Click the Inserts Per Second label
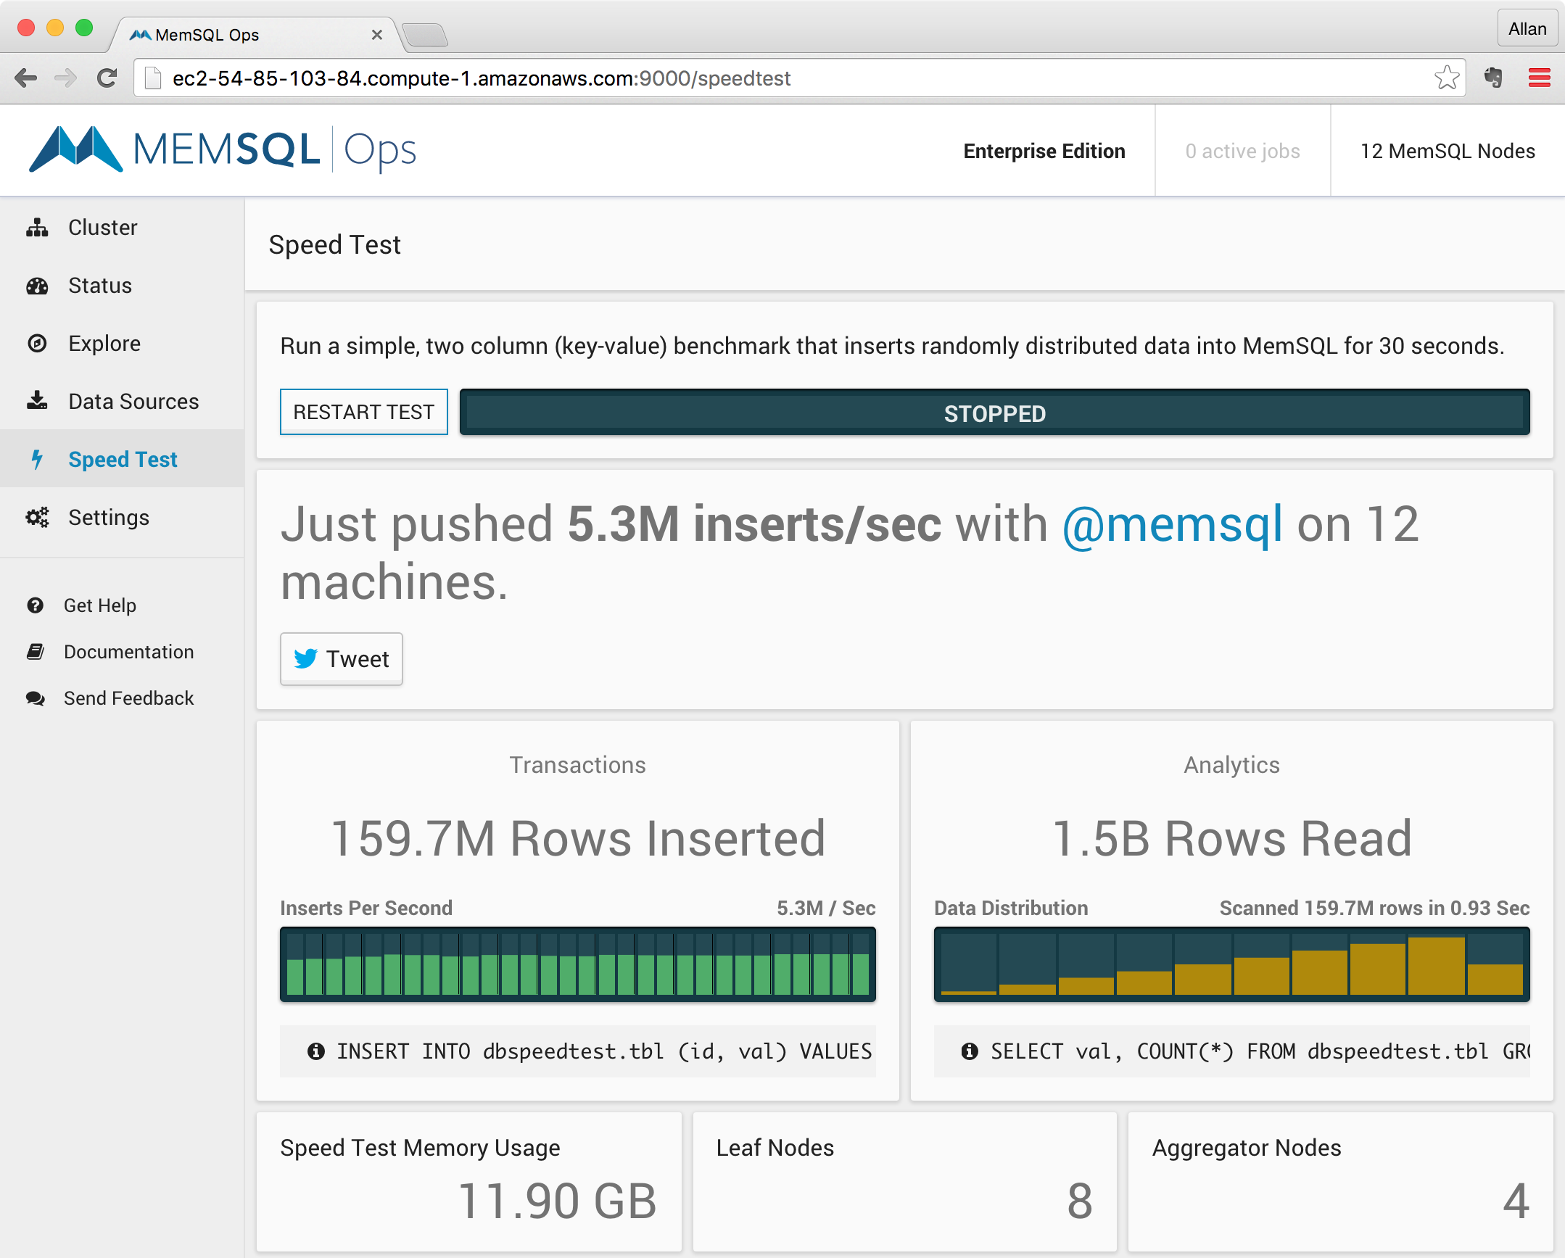Screen dimensions: 1565x1258 pyautogui.click(x=366, y=907)
